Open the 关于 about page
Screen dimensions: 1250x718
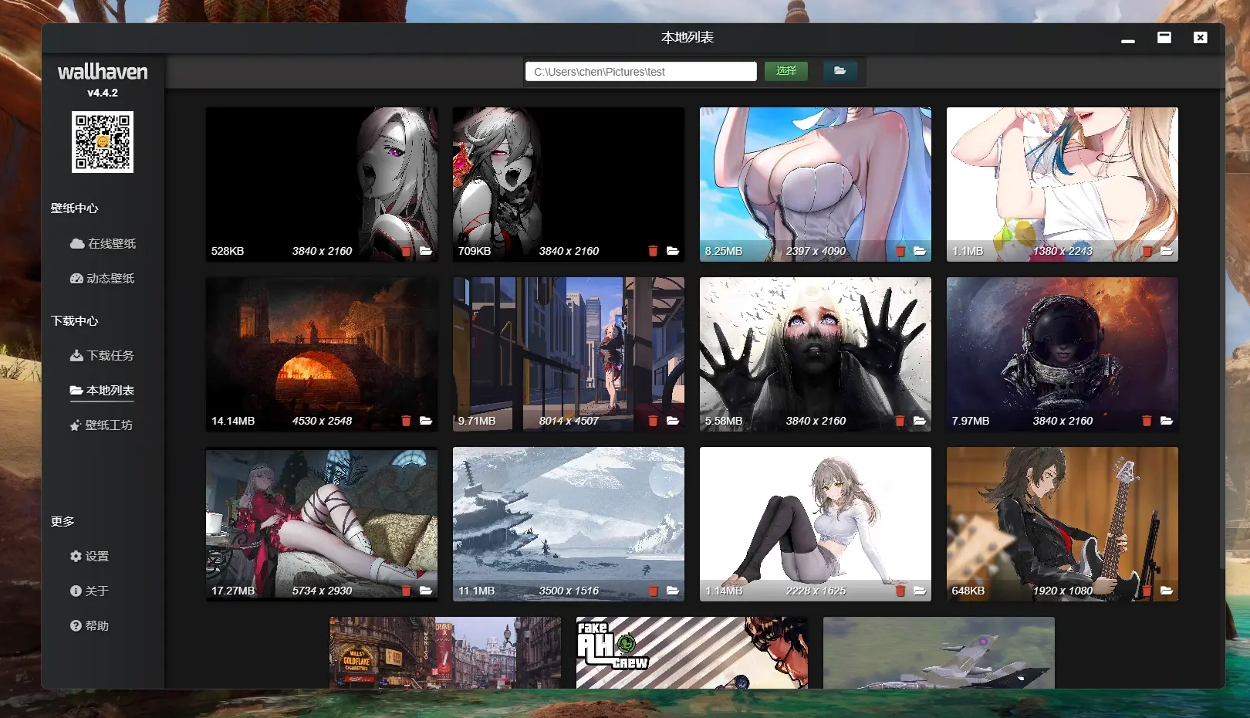pyautogui.click(x=90, y=591)
